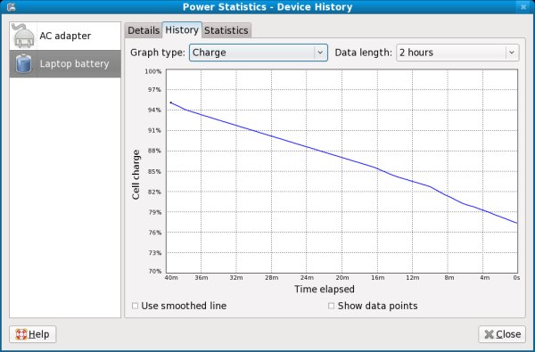Enable Use smoothed line checkbox
The width and height of the screenshot is (535, 352).
[136, 306]
